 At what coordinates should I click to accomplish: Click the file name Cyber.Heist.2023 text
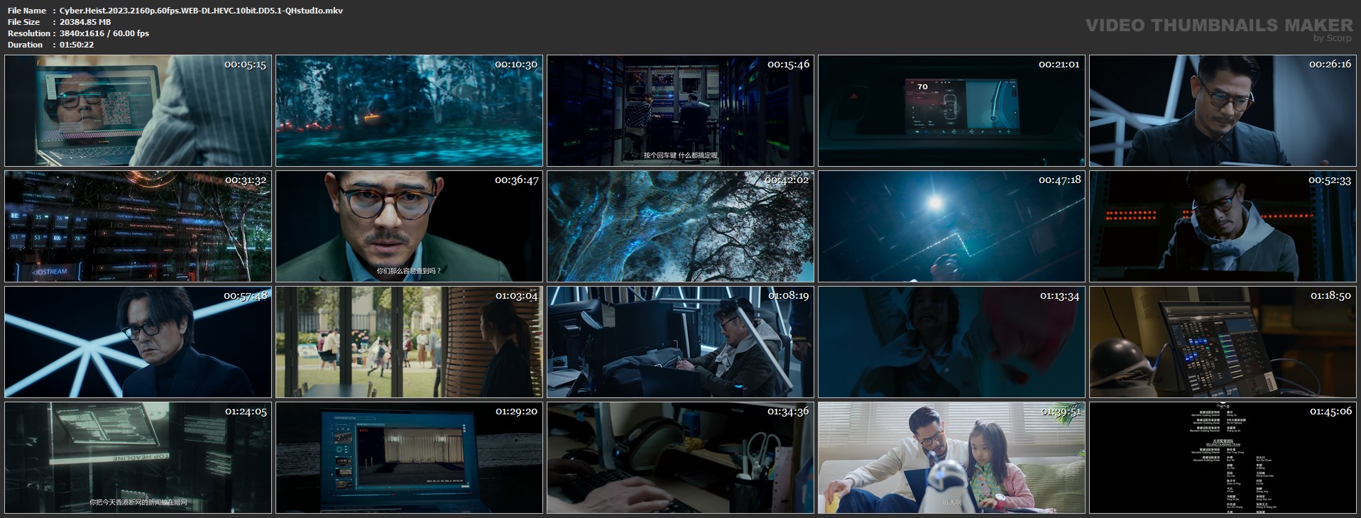(201, 11)
